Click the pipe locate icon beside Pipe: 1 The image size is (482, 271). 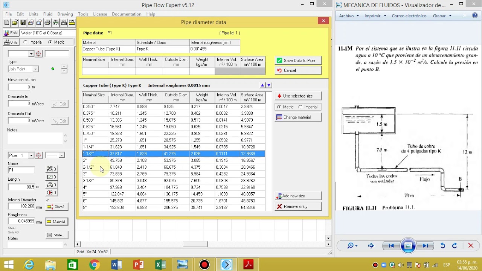click(x=39, y=155)
